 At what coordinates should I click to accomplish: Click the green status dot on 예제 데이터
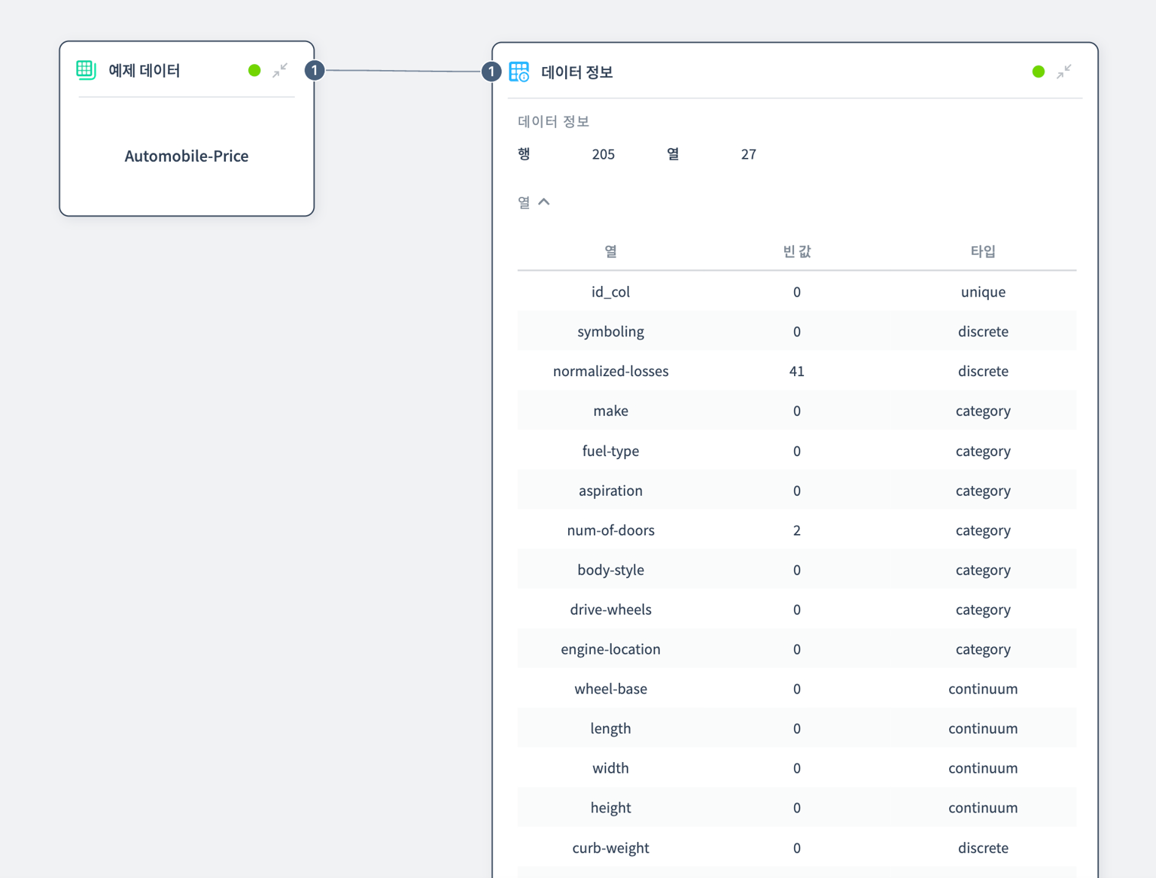pos(254,70)
